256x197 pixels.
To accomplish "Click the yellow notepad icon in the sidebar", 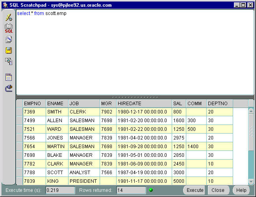I will point(8,77).
